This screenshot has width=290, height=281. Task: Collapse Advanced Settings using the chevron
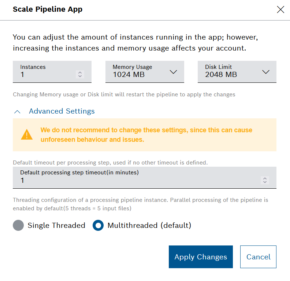tap(17, 111)
